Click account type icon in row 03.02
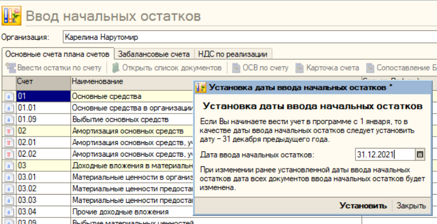This screenshot has height=224, width=437. pos(9,189)
